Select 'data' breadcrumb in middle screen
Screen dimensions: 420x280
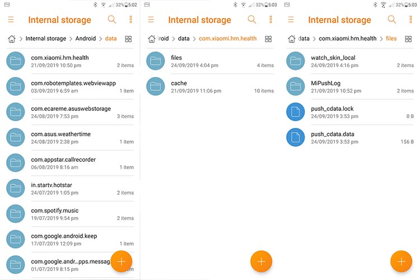click(184, 39)
